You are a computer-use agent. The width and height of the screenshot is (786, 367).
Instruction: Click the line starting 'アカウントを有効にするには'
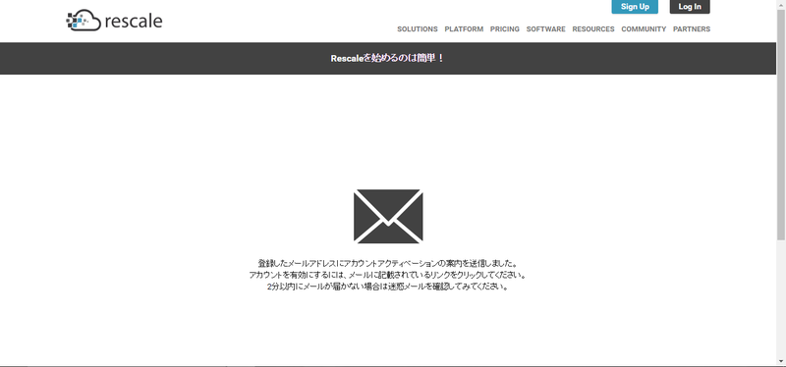pos(387,276)
